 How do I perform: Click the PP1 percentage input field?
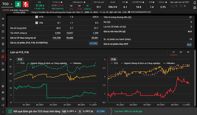click(64, 111)
